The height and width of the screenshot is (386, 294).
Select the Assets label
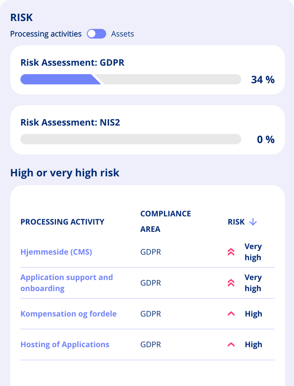click(123, 34)
